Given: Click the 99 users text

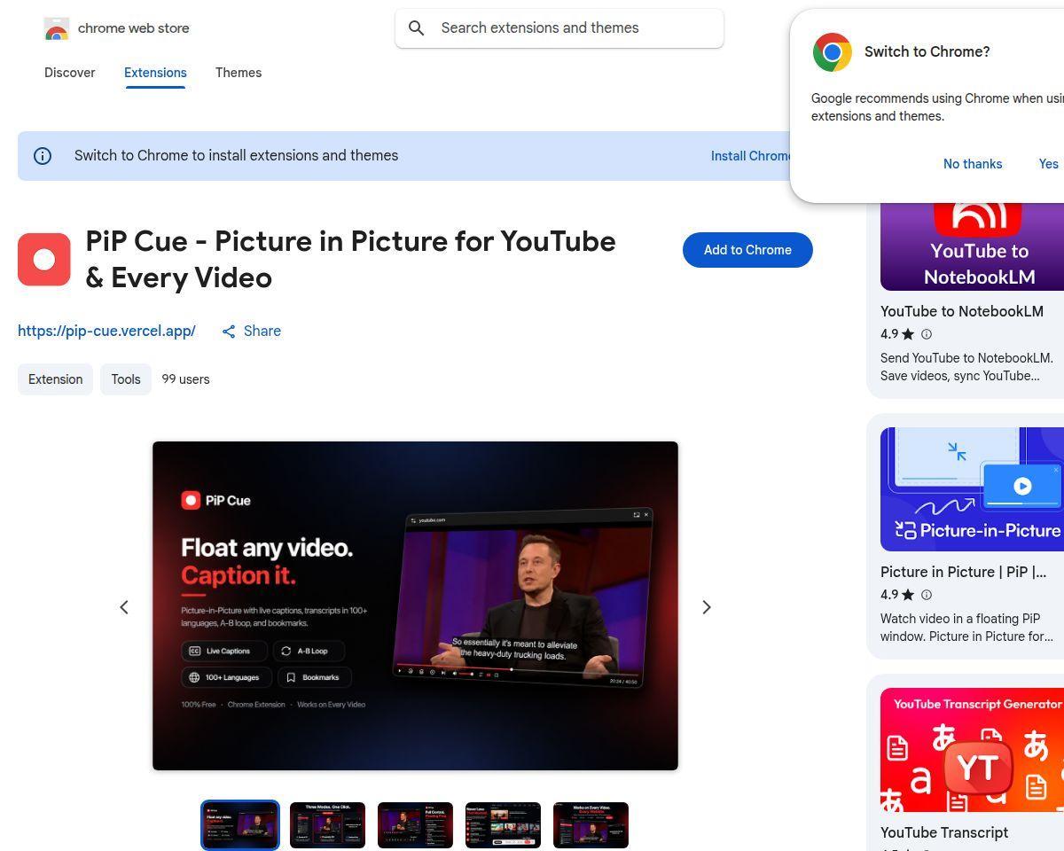Looking at the screenshot, I should click(x=185, y=379).
